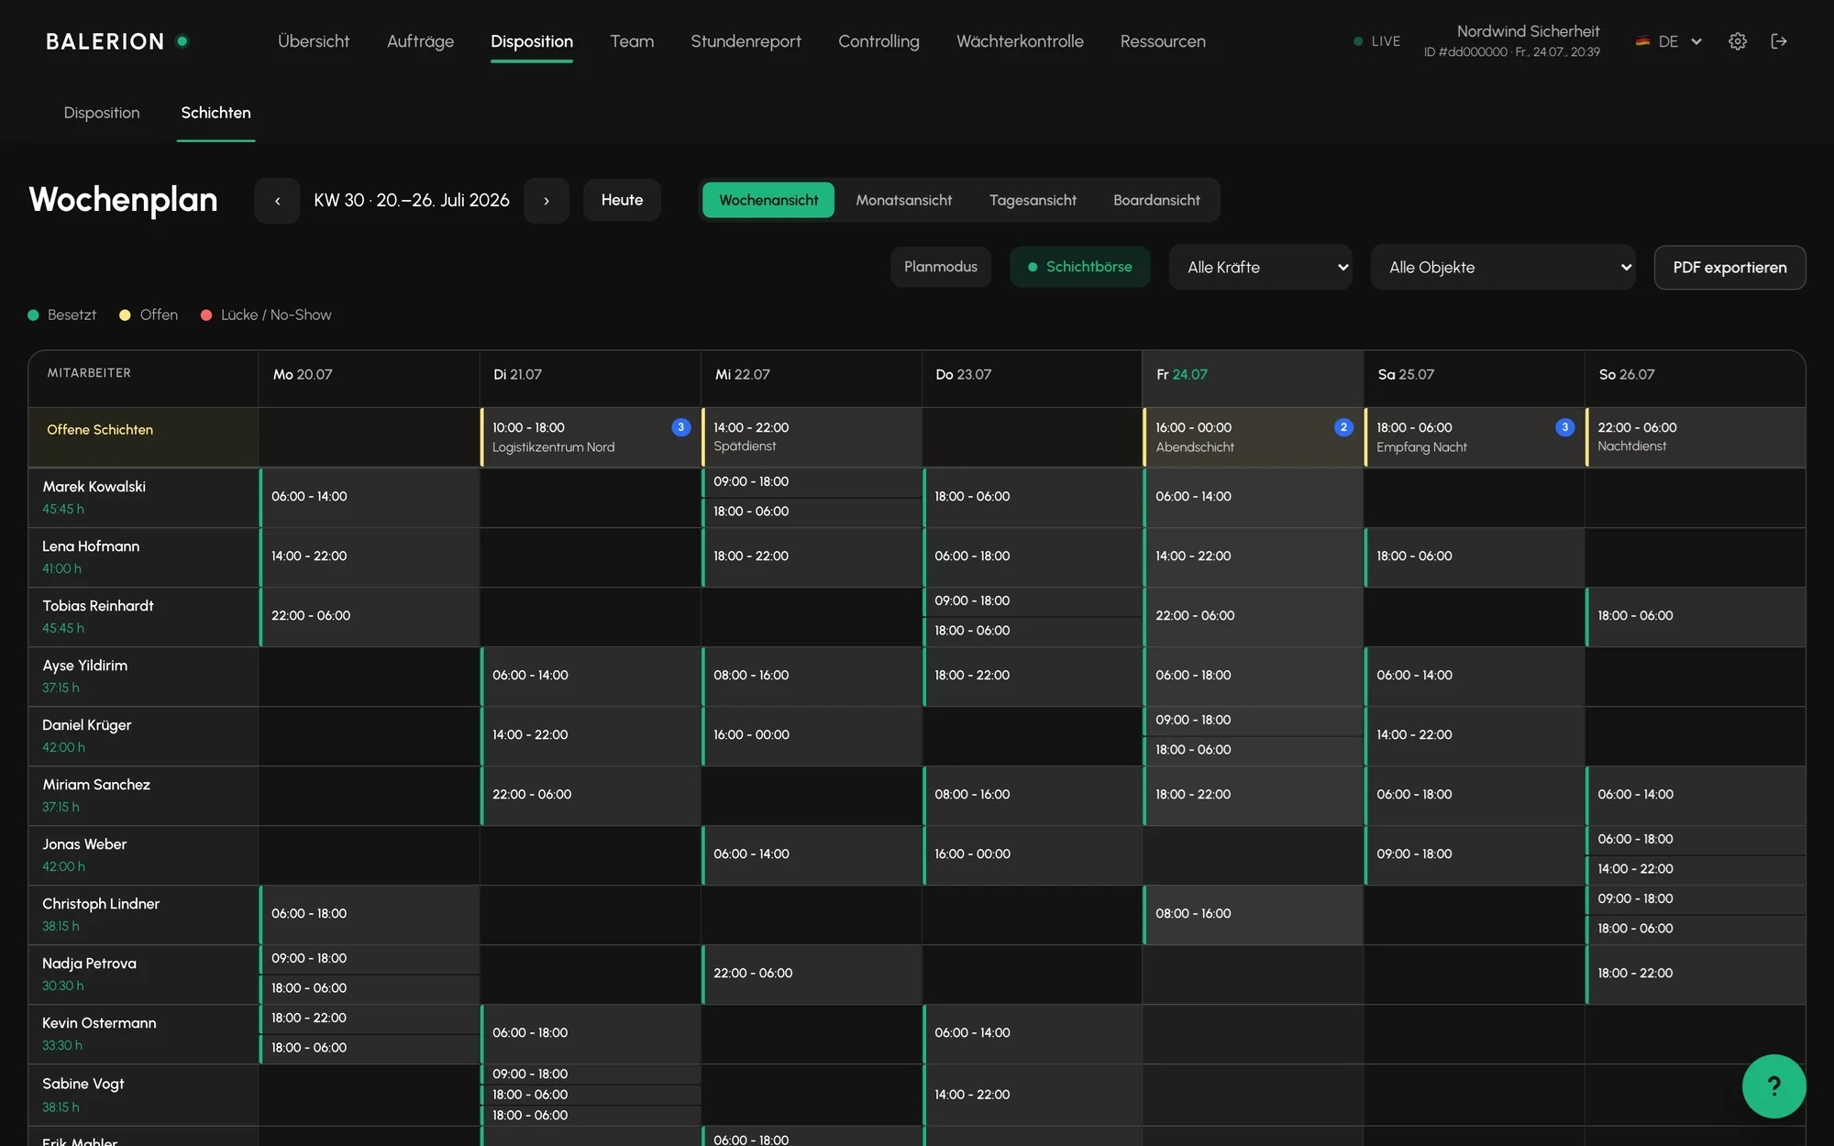Select Marek Kowalski's Monday 06:00 - 14:00 shift
The image size is (1834, 1146).
(370, 497)
